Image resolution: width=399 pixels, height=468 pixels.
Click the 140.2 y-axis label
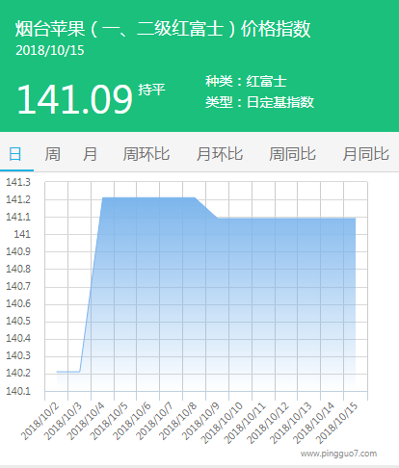click(x=18, y=373)
